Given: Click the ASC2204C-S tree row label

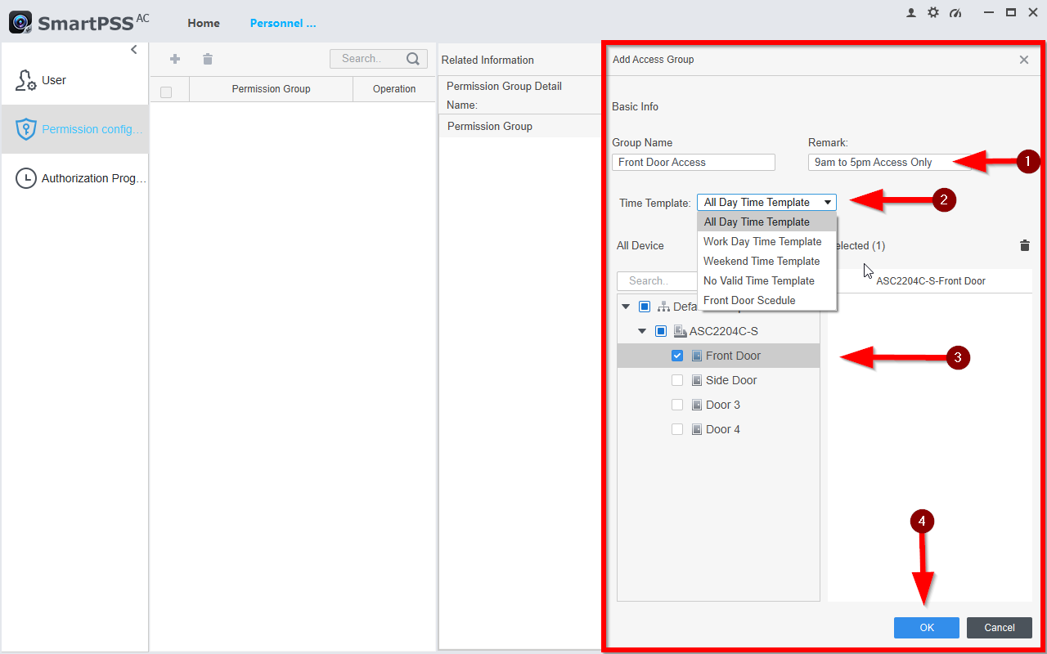Looking at the screenshot, I should tap(724, 331).
